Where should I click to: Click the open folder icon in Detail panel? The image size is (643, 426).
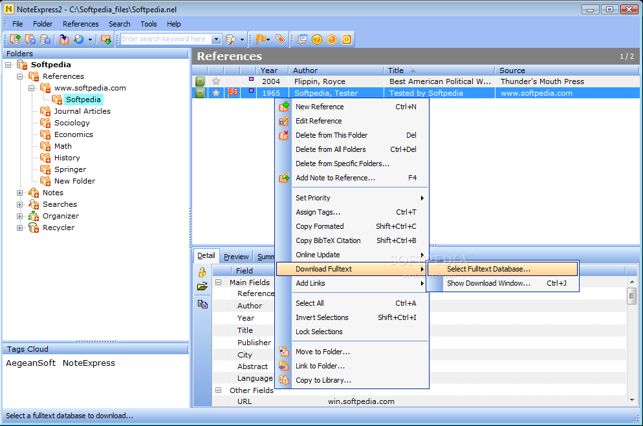tap(202, 286)
